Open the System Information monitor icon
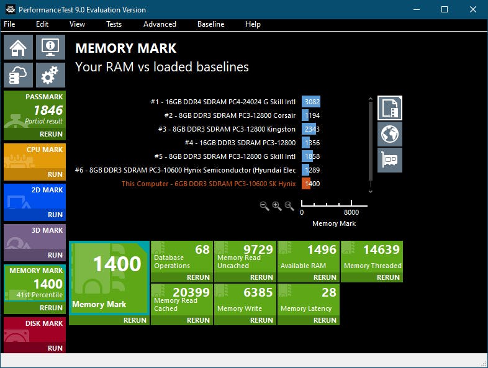The width and height of the screenshot is (488, 368). [50, 47]
